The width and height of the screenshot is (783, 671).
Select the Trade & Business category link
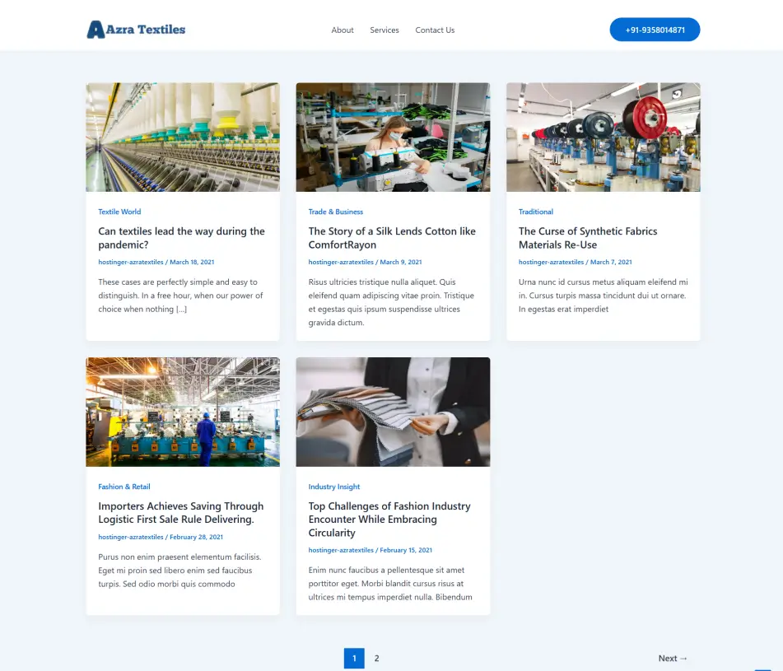click(336, 212)
